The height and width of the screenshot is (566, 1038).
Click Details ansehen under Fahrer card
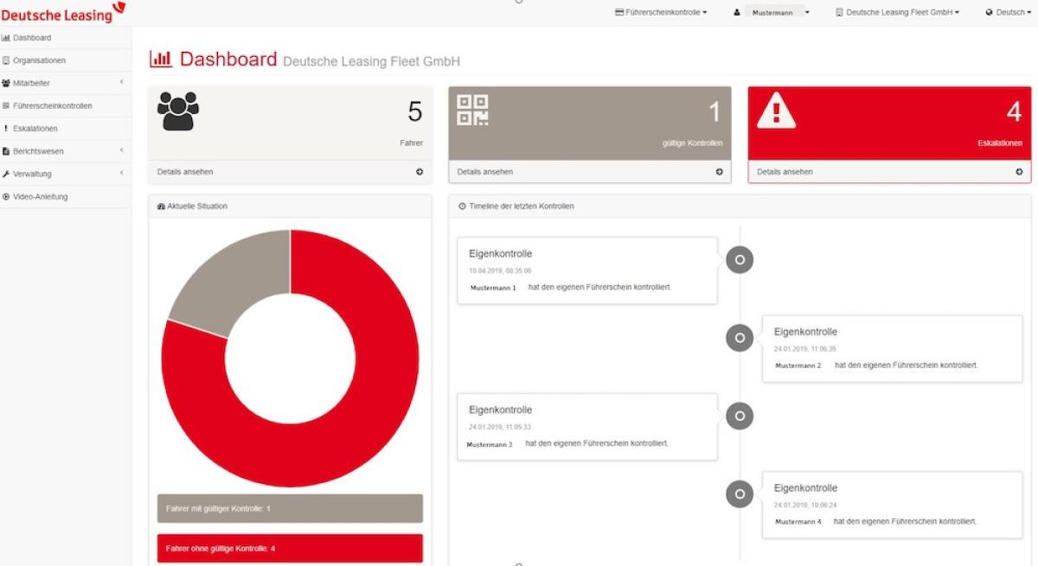[185, 172]
